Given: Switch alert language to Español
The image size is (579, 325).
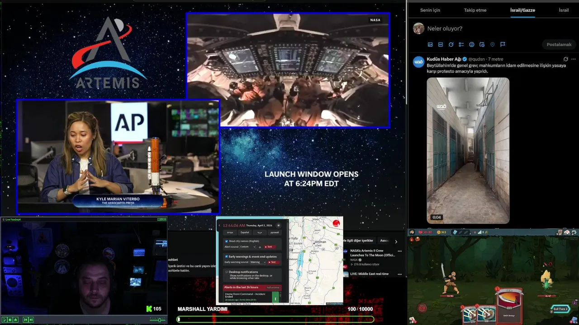Looking at the screenshot, I should coord(245,232).
